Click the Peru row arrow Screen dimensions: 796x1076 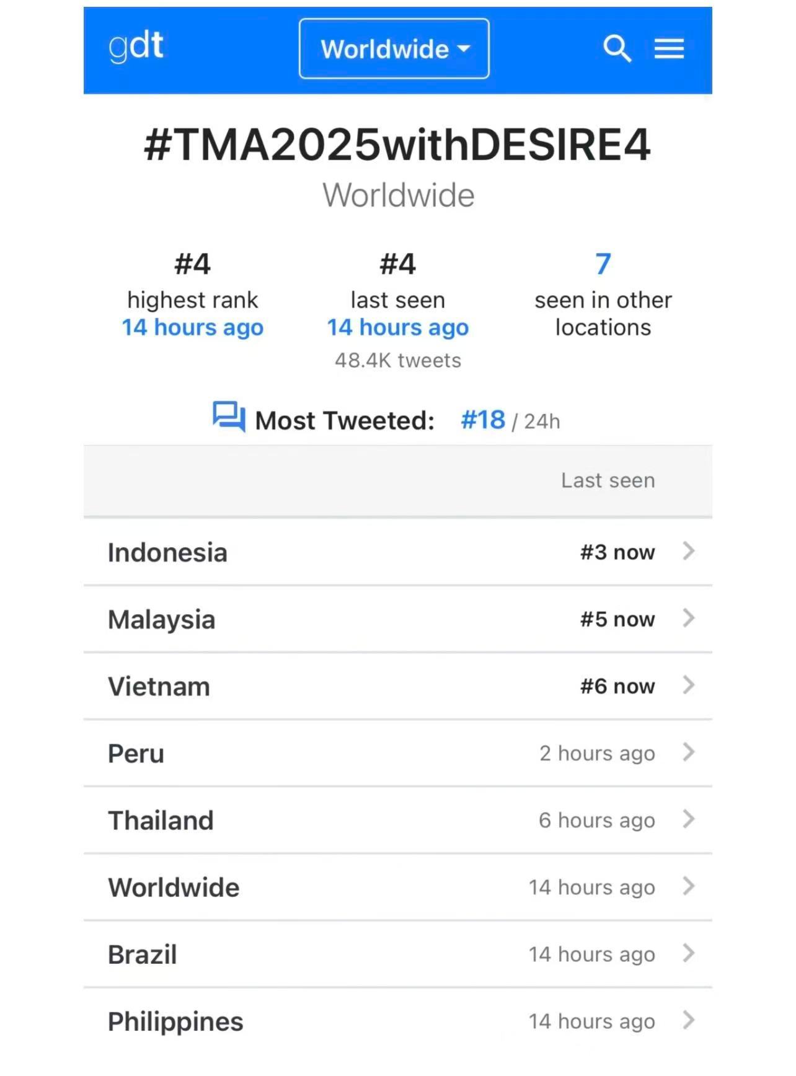[688, 752]
